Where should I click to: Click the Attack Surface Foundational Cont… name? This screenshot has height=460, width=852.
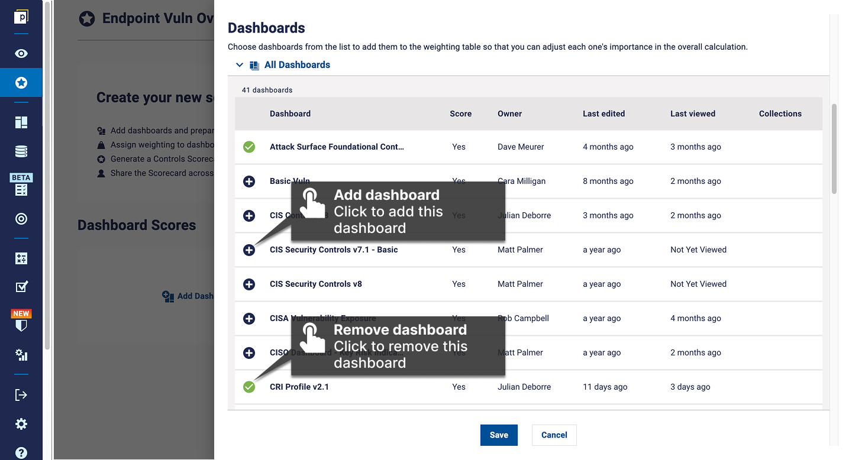point(337,147)
